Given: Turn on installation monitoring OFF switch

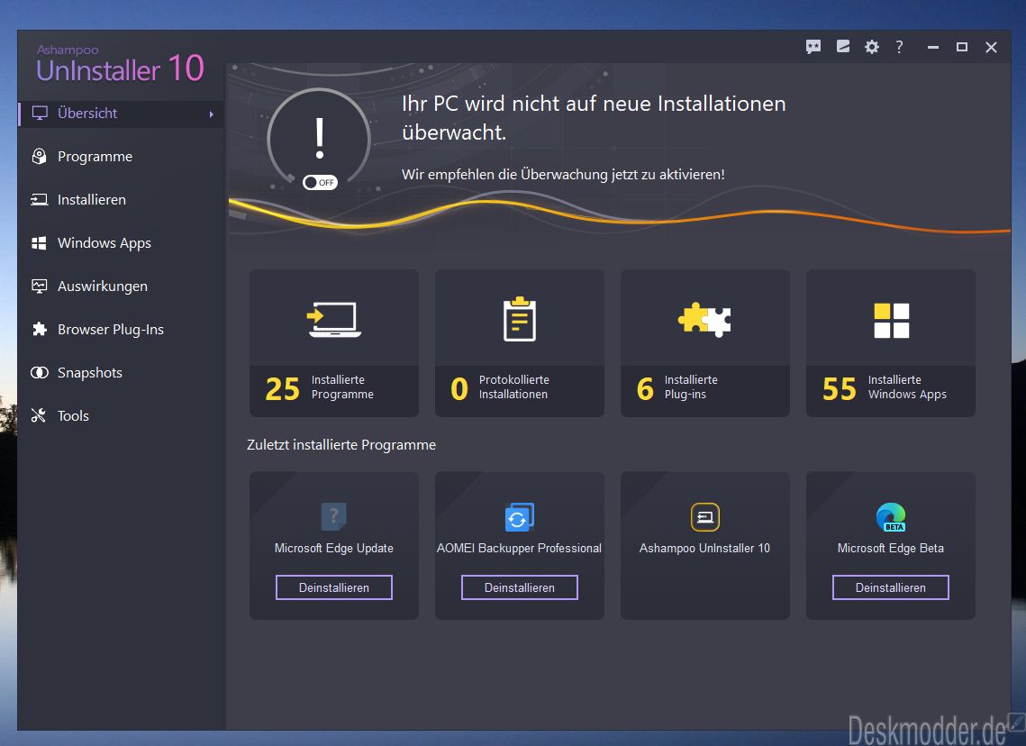Looking at the screenshot, I should 320,183.
